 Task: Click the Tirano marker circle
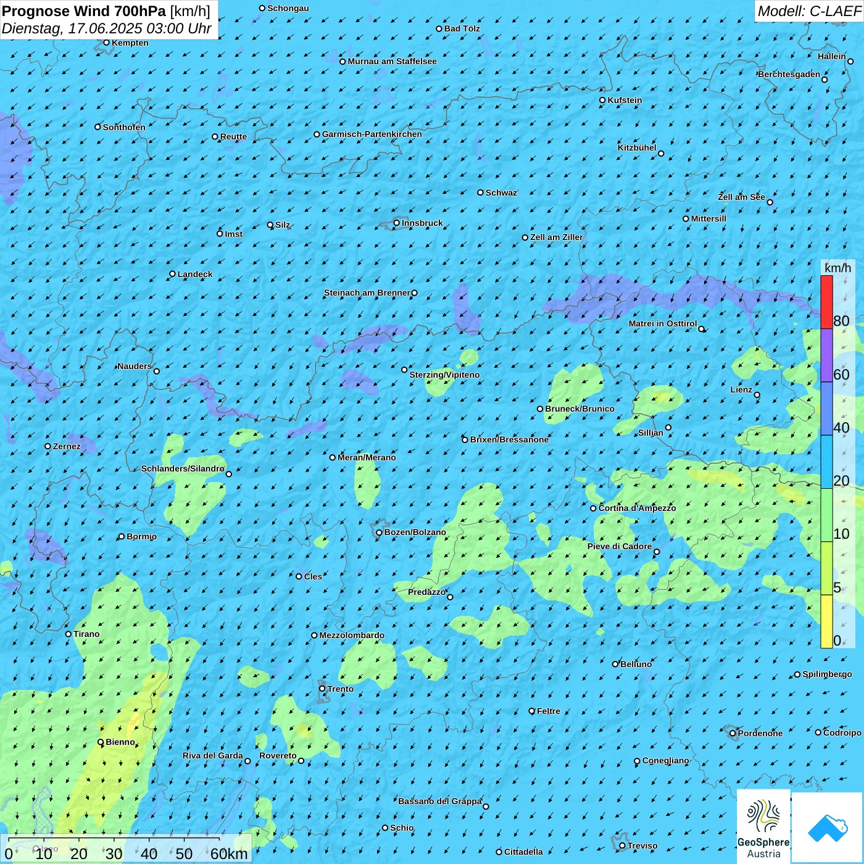69,634
